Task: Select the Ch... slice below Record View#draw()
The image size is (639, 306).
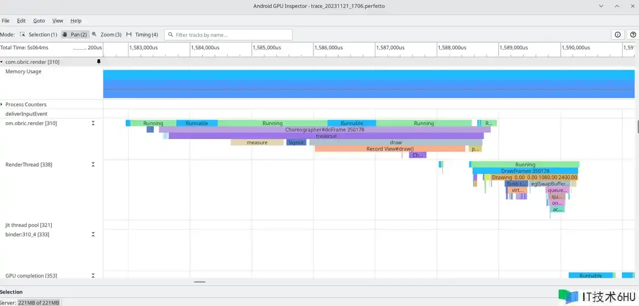Action: pos(417,155)
